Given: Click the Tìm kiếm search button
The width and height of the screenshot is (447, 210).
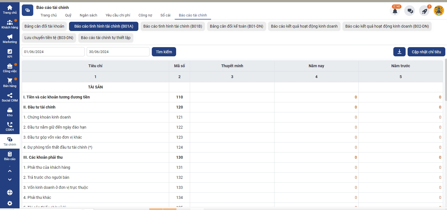Looking at the screenshot, I should coord(164,52).
